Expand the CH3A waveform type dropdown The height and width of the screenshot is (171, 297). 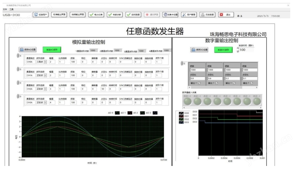click(x=41, y=102)
